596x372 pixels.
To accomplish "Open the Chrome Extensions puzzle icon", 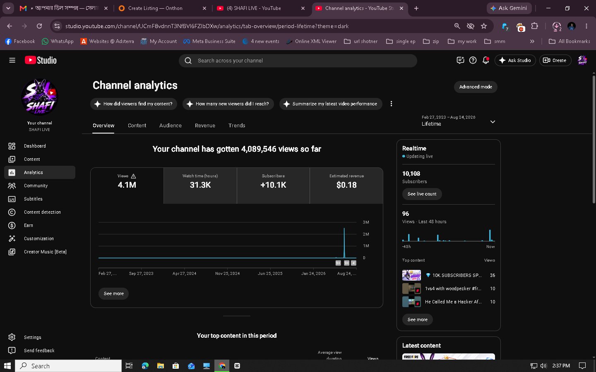I will pyautogui.click(x=534, y=26).
